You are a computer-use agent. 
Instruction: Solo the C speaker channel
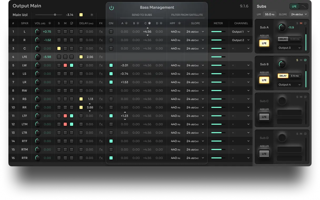59,48
